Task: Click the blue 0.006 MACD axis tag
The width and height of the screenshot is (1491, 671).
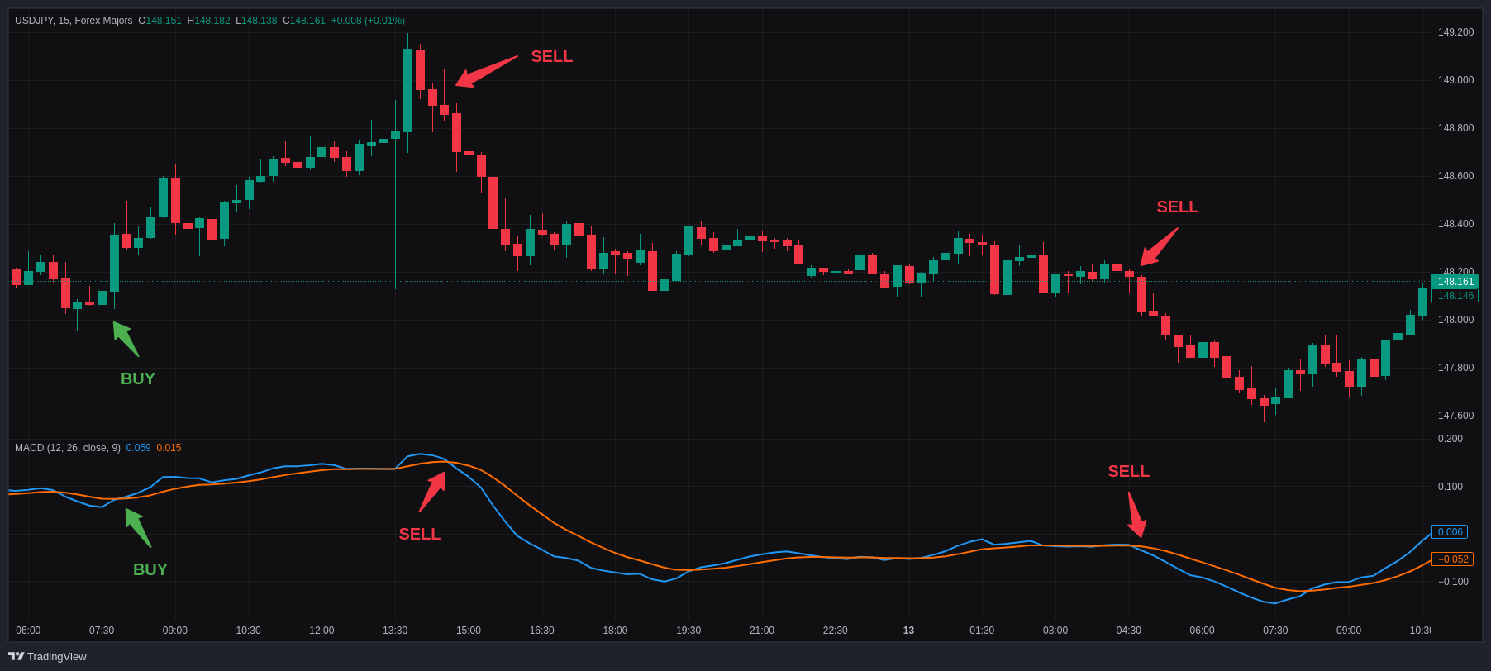Action: [x=1450, y=532]
